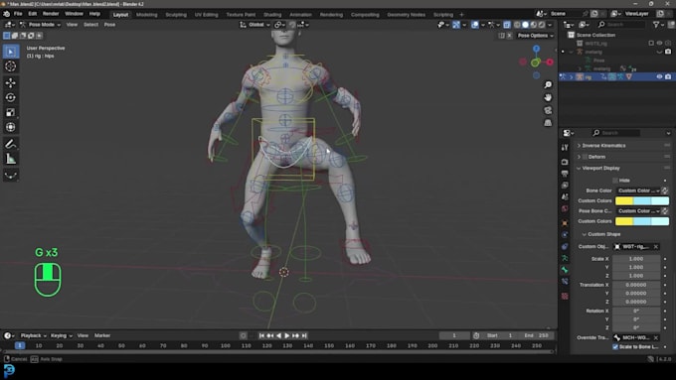Click the viewport zoom magnifier icon
This screenshot has width=676, height=380.
click(548, 84)
